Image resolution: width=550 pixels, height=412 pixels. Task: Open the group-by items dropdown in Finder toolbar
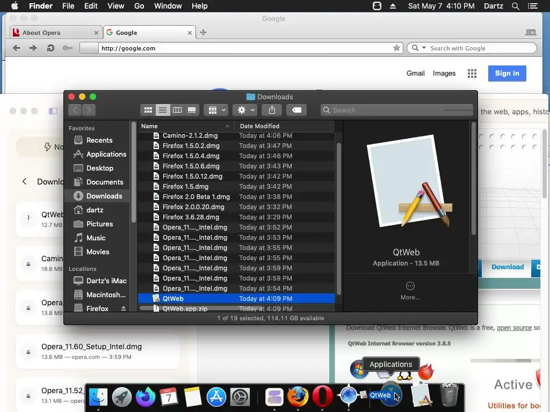(x=216, y=110)
